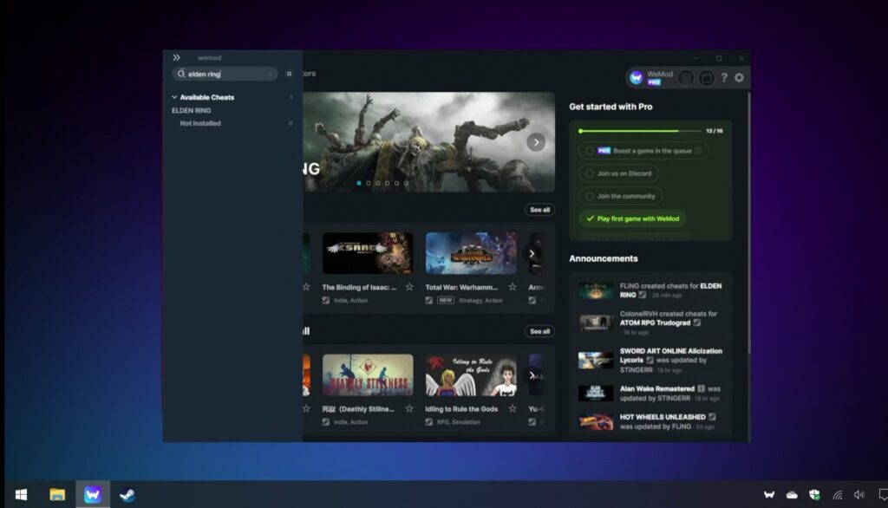Open The Binding of Isaac thumbnail
The image size is (888, 508).
tap(368, 253)
